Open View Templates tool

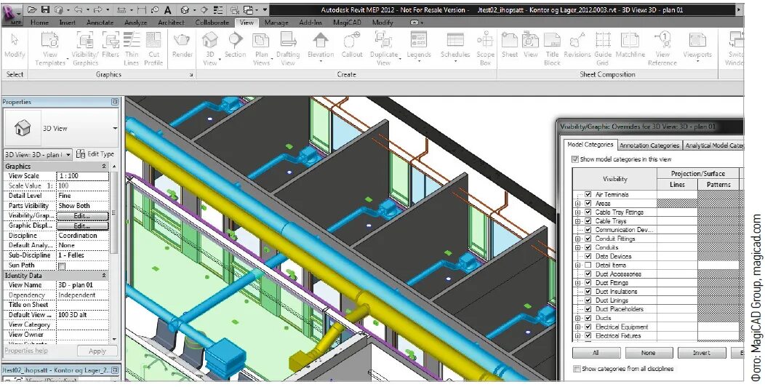(49, 49)
